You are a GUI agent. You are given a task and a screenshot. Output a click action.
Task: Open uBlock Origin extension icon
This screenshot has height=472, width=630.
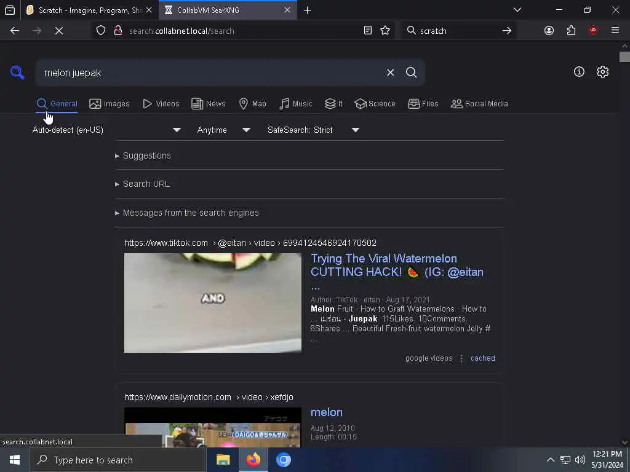tap(593, 31)
